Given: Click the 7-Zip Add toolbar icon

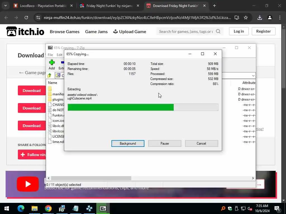Looking at the screenshot, I should pyautogui.click(x=52, y=65).
